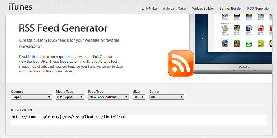Image resolution: width=277 pixels, height=138 pixels.
Task: Expand the Genre dropdown showing All
Action: 167,97
